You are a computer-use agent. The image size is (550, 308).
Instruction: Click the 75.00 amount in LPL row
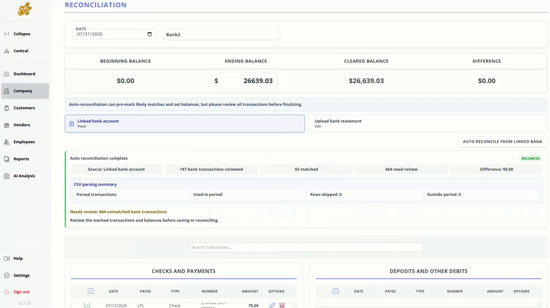253,306
